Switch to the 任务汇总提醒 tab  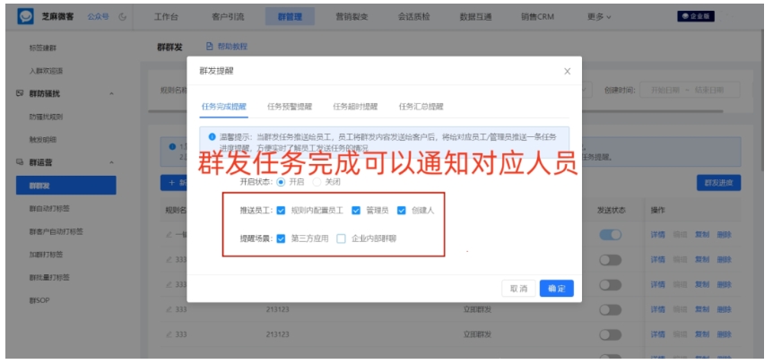point(421,107)
